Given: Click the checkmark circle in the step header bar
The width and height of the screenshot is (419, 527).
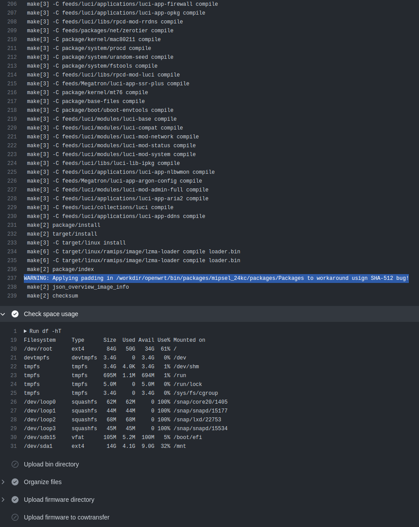Looking at the screenshot, I should (x=15, y=314).
